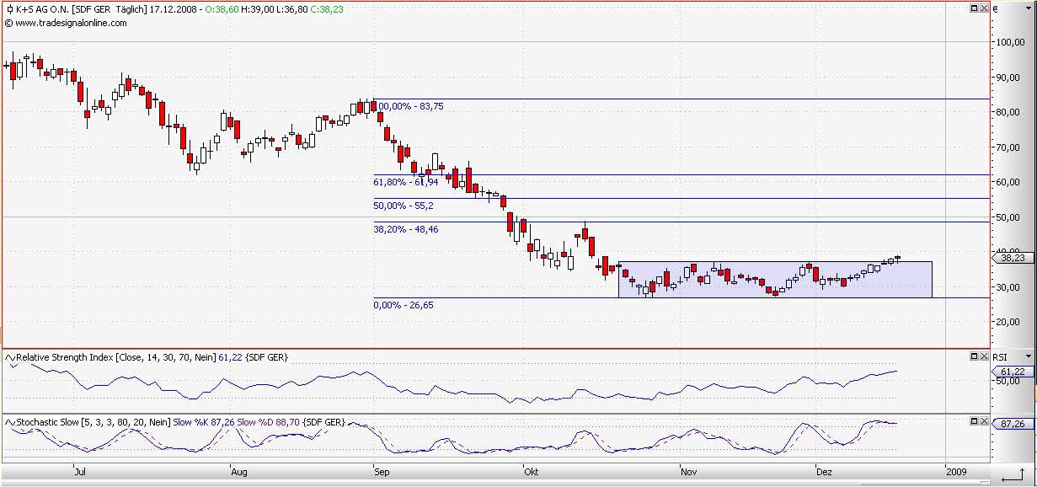Open the RSI axis dropdown arrow

pos(1029,357)
